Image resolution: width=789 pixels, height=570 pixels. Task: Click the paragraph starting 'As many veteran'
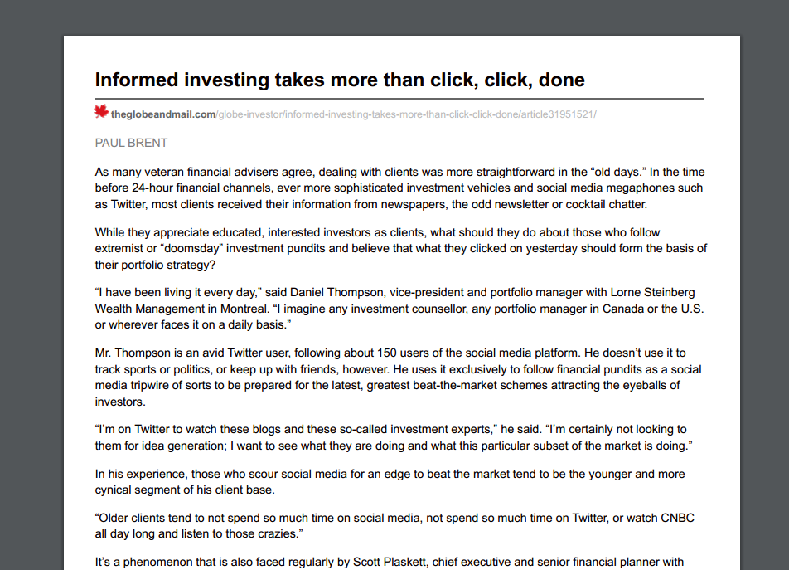[400, 188]
